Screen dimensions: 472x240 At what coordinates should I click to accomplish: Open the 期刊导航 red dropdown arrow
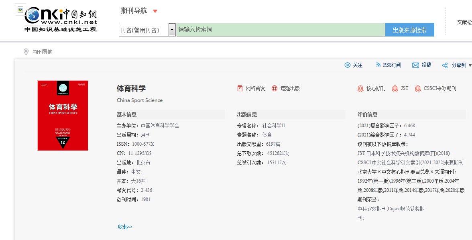[x=155, y=11]
